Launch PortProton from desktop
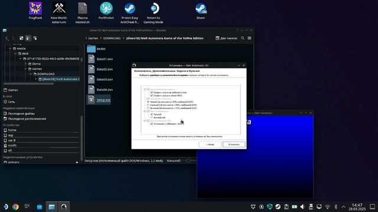Image resolution: width=378 pixels, height=212 pixels. 106,11
